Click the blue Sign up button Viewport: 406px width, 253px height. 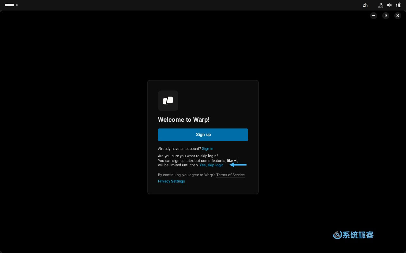[203, 135]
